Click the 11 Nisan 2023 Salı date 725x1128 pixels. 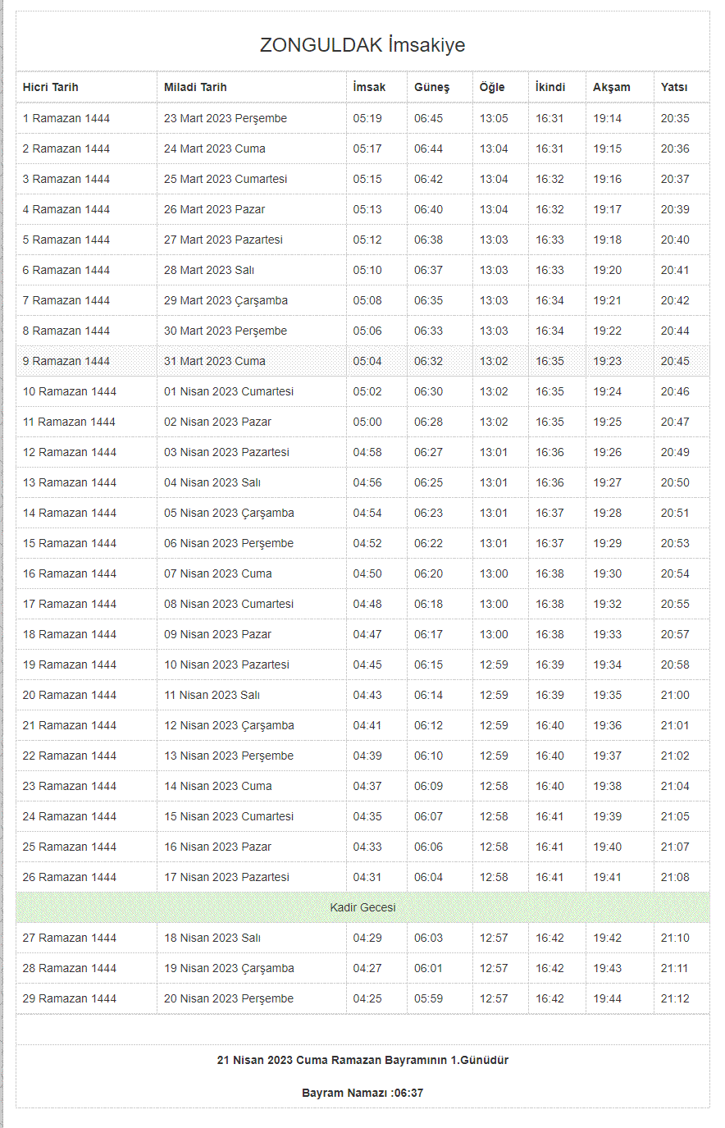[x=212, y=695]
